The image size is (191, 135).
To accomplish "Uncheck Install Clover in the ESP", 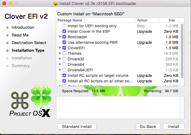I will (64, 32).
